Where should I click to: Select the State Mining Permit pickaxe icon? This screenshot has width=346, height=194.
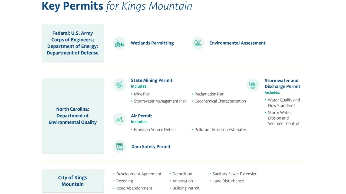[119, 85]
